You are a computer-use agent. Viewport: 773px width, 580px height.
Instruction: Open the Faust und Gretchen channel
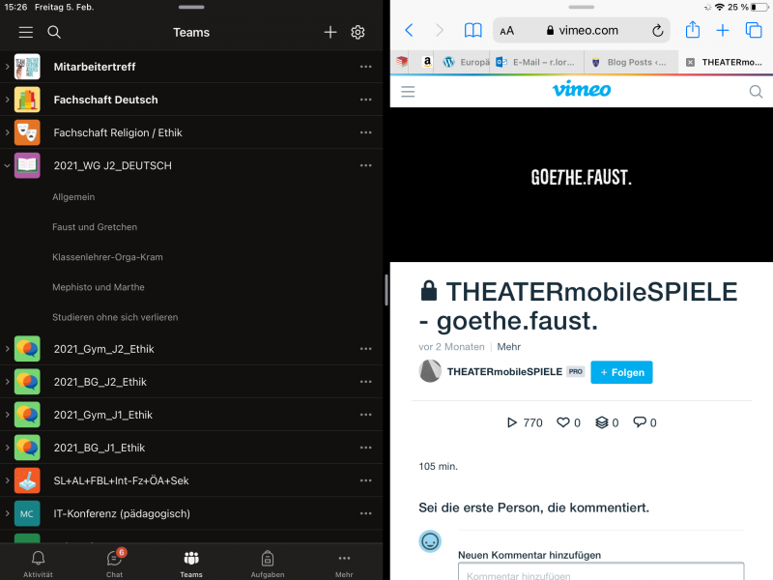pos(95,227)
